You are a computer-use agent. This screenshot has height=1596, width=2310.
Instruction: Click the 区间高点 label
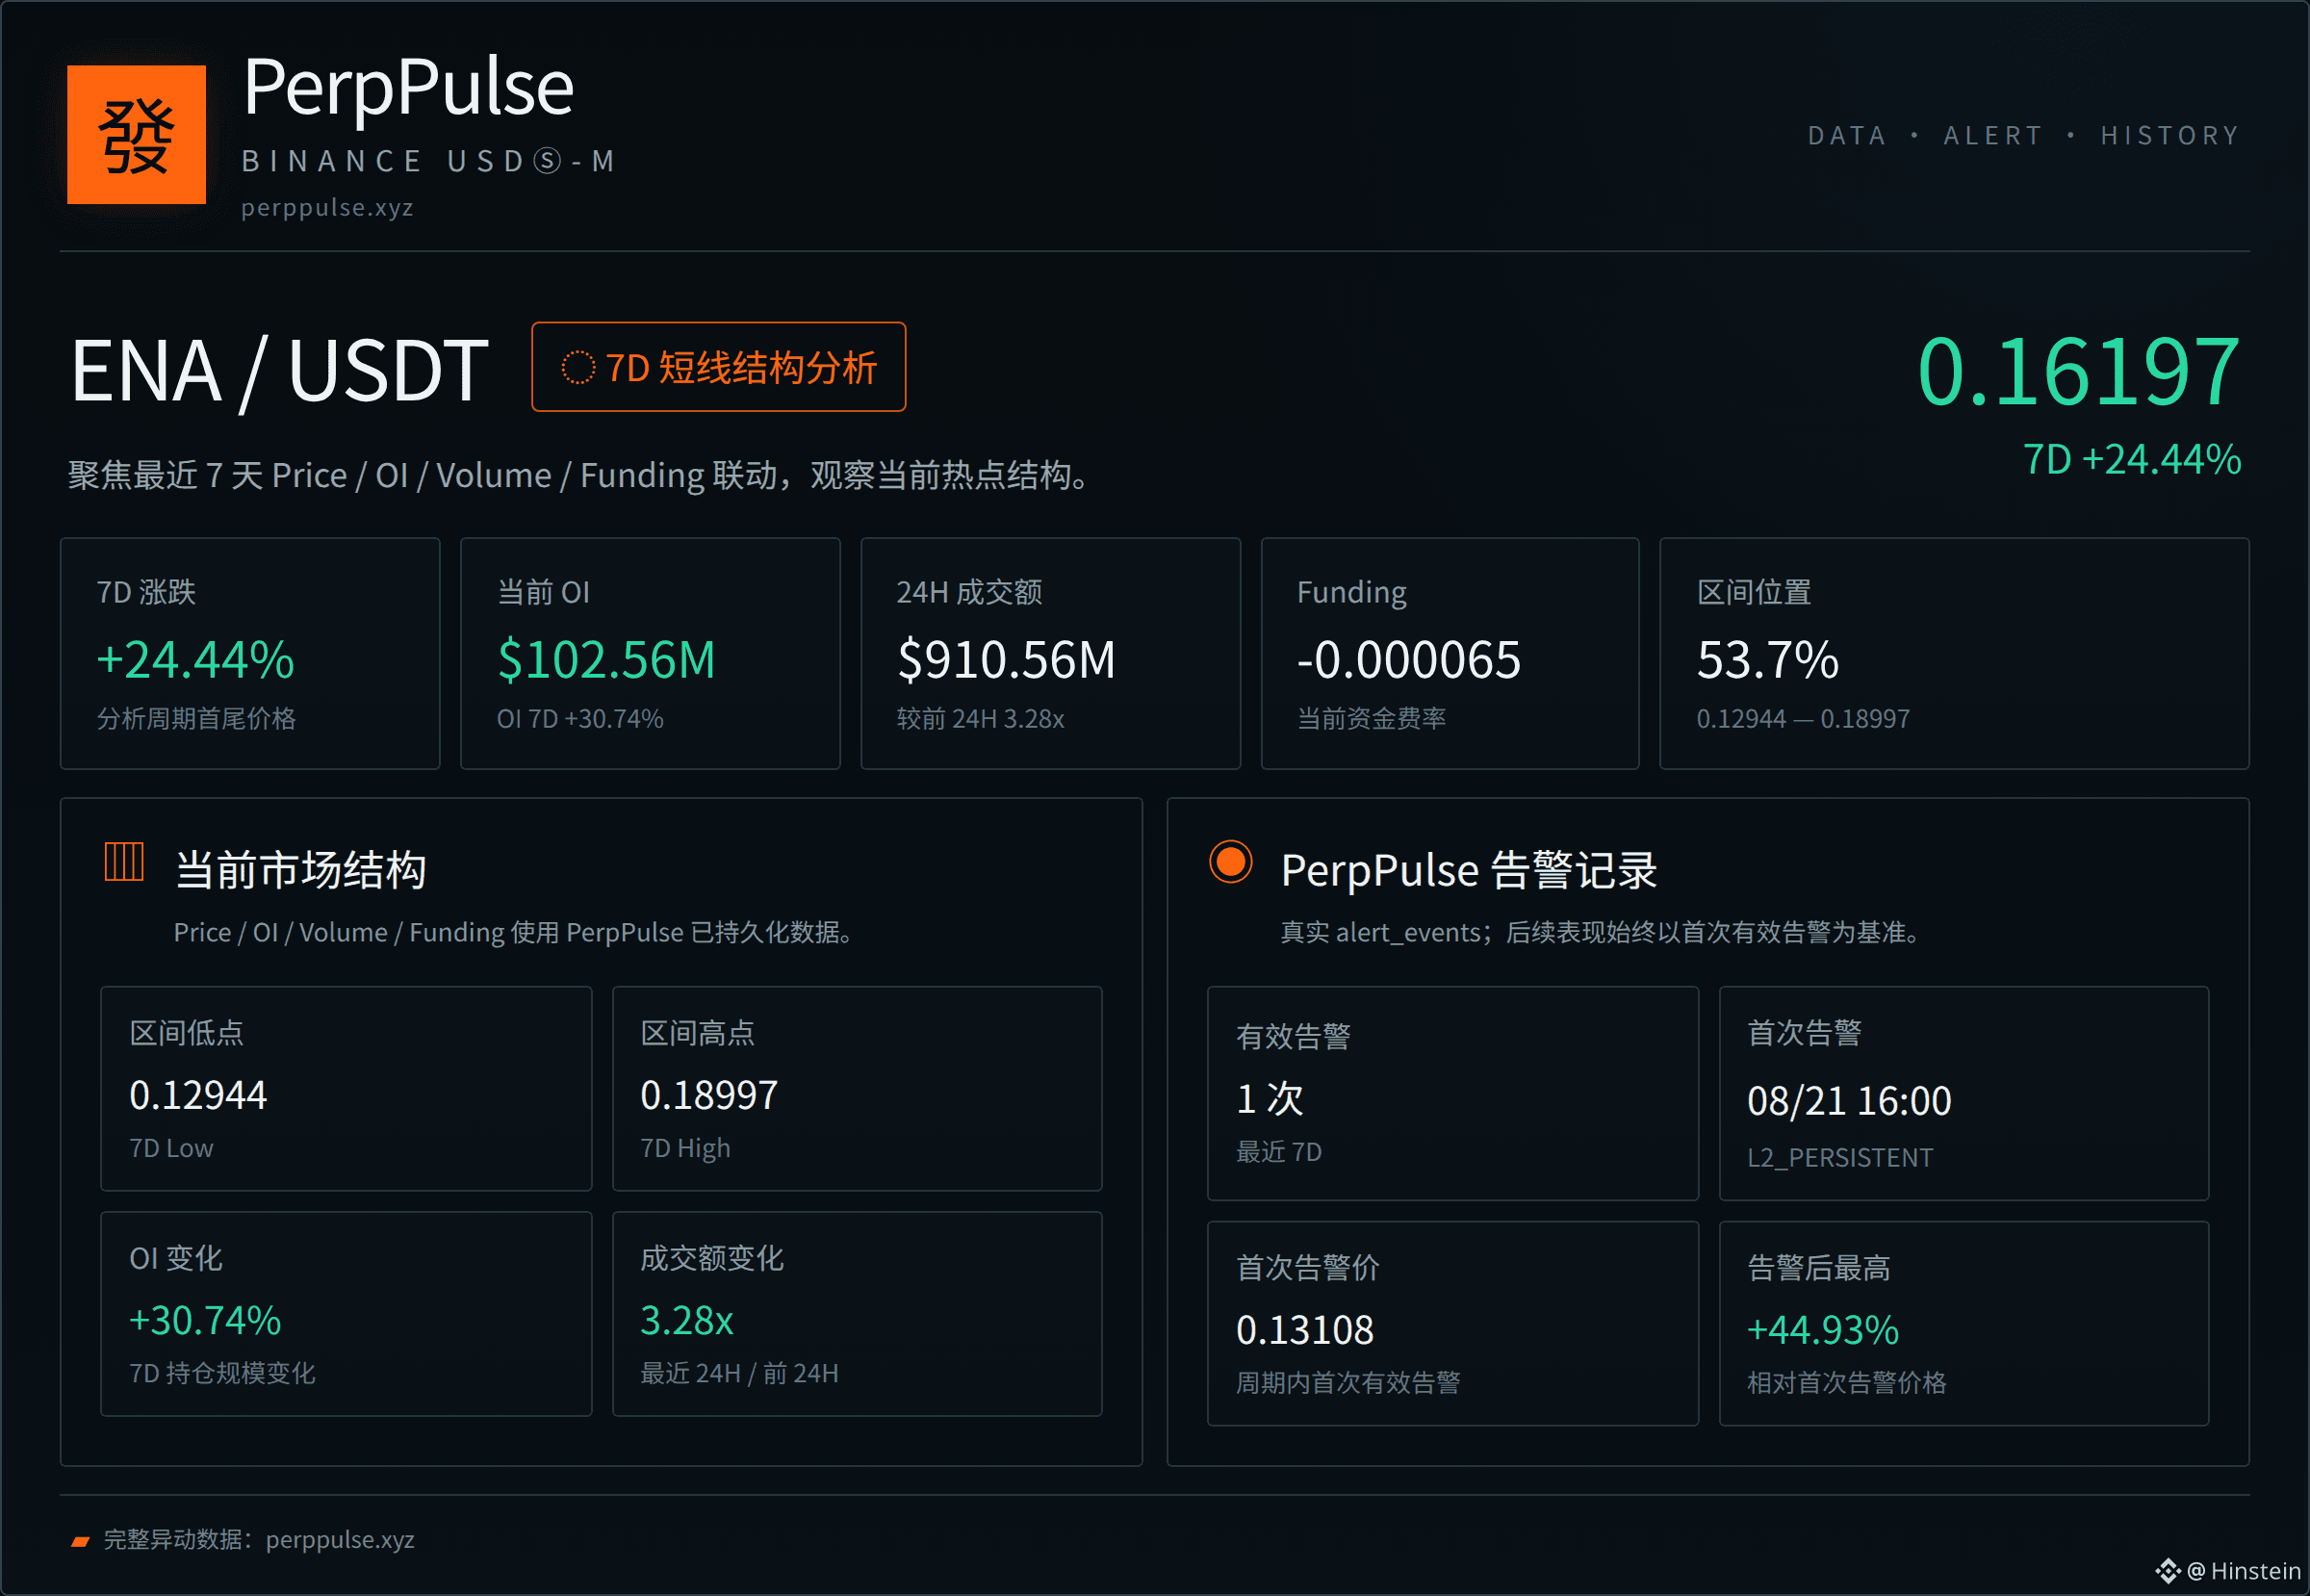pyautogui.click(x=697, y=1032)
